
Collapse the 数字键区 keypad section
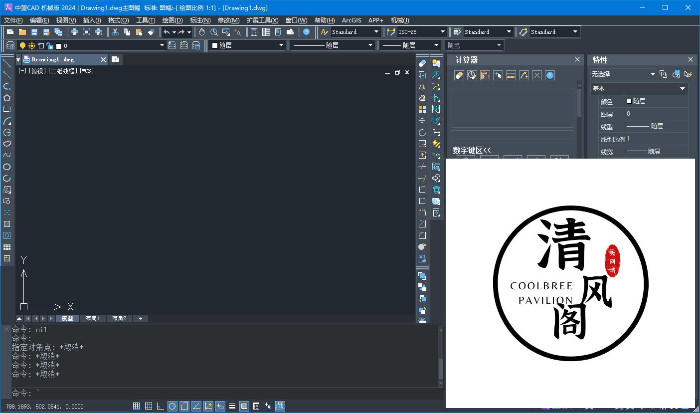pos(472,150)
